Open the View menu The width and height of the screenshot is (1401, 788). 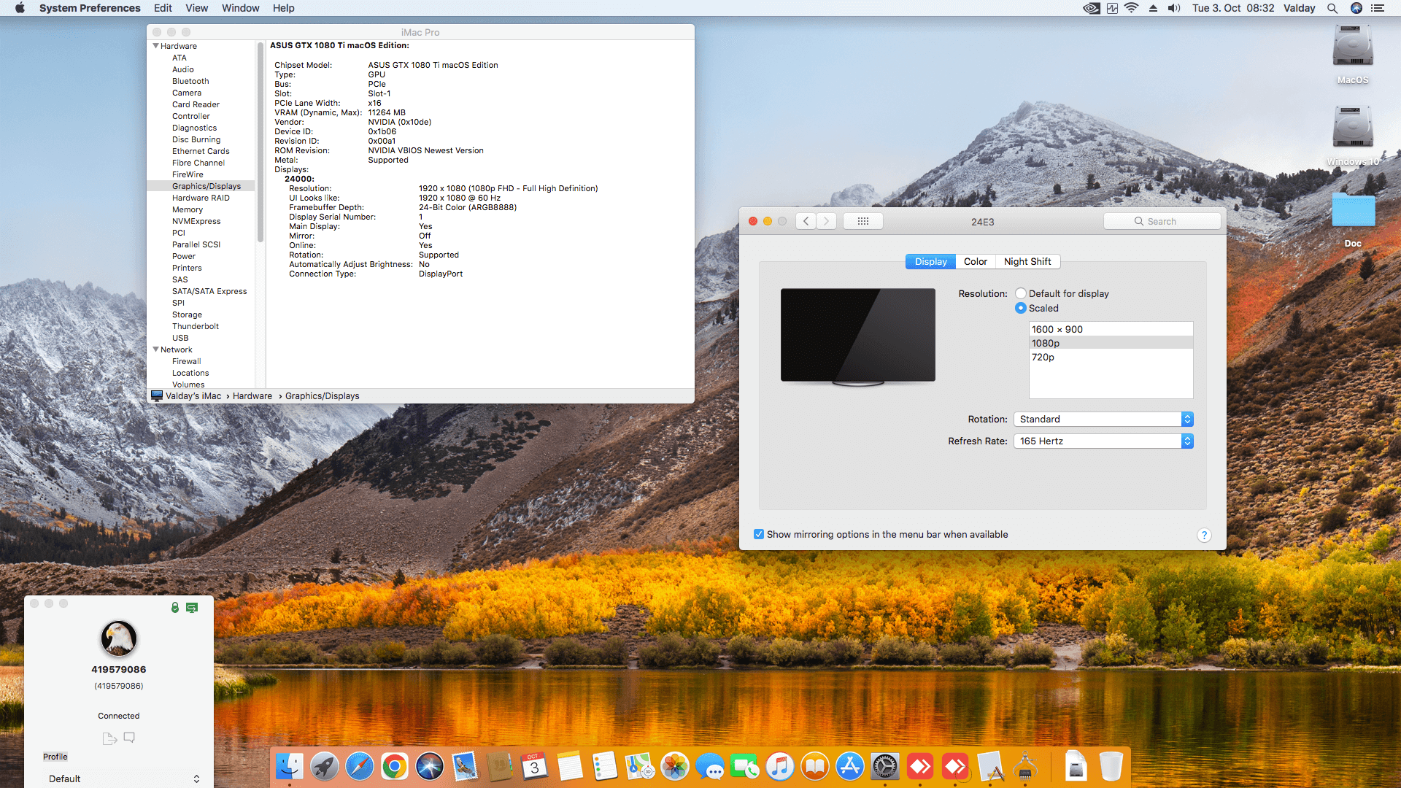[x=197, y=8]
